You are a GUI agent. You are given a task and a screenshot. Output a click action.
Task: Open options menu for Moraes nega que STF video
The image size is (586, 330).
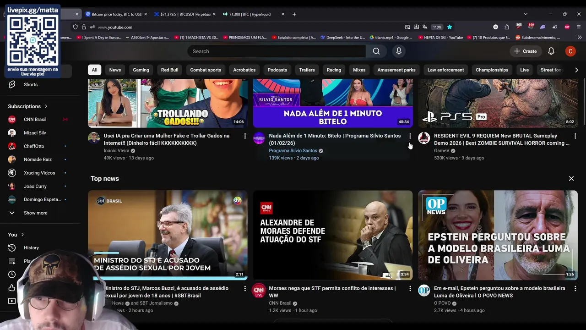click(410, 289)
